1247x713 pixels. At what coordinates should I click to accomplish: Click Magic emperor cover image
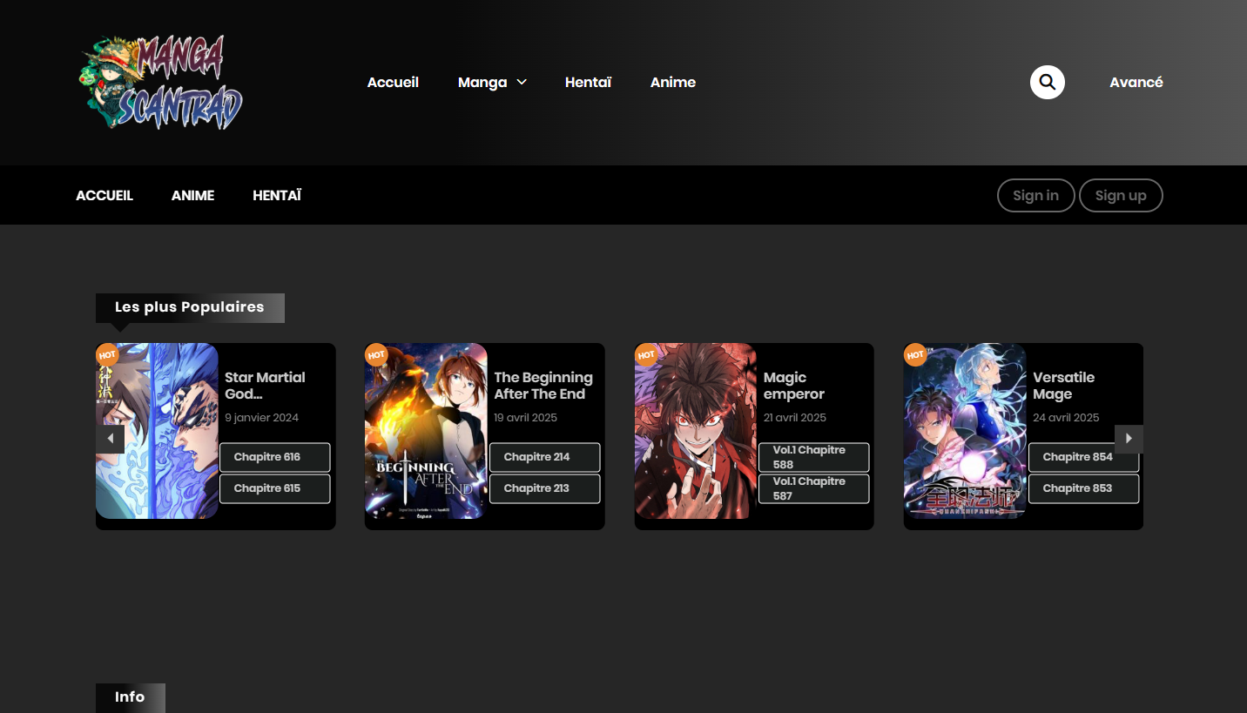[695, 431]
